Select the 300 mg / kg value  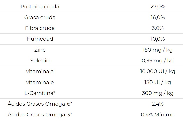click(x=158, y=93)
